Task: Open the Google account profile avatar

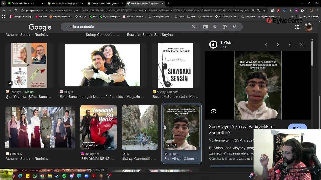Action: [x=308, y=27]
